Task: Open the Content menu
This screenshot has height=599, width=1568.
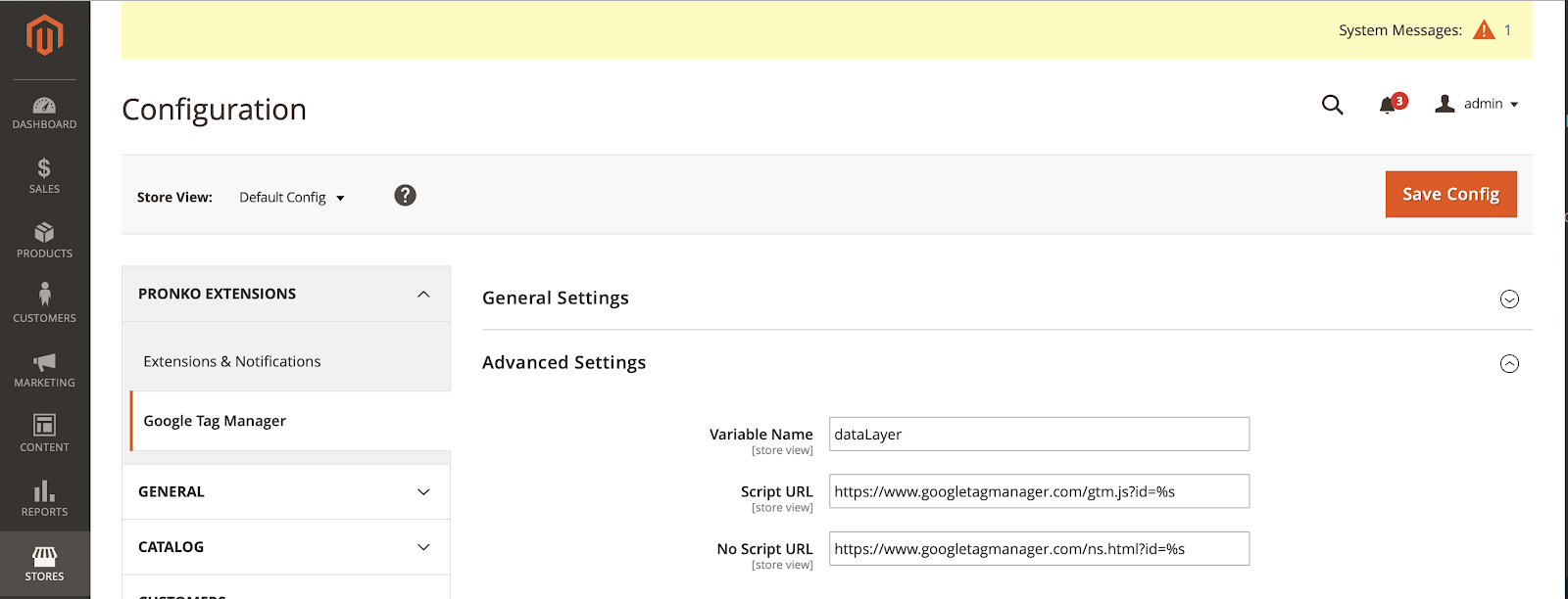Action: (44, 435)
